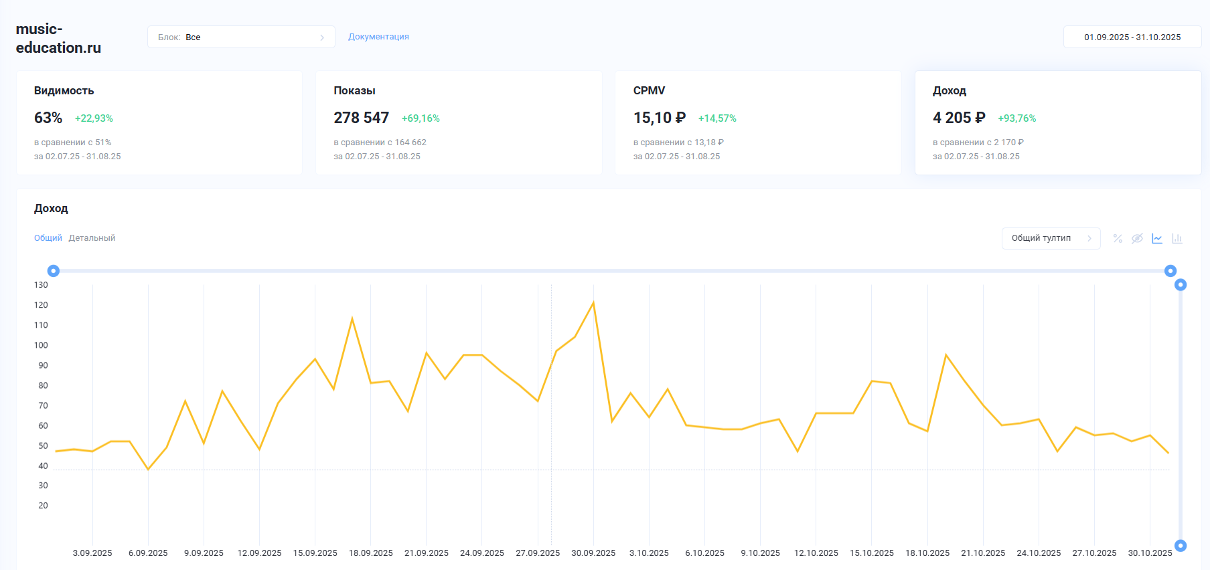1210x570 pixels.
Task: Open the 01.09.2025 - 31.10.2025 date range picker
Action: coord(1132,37)
